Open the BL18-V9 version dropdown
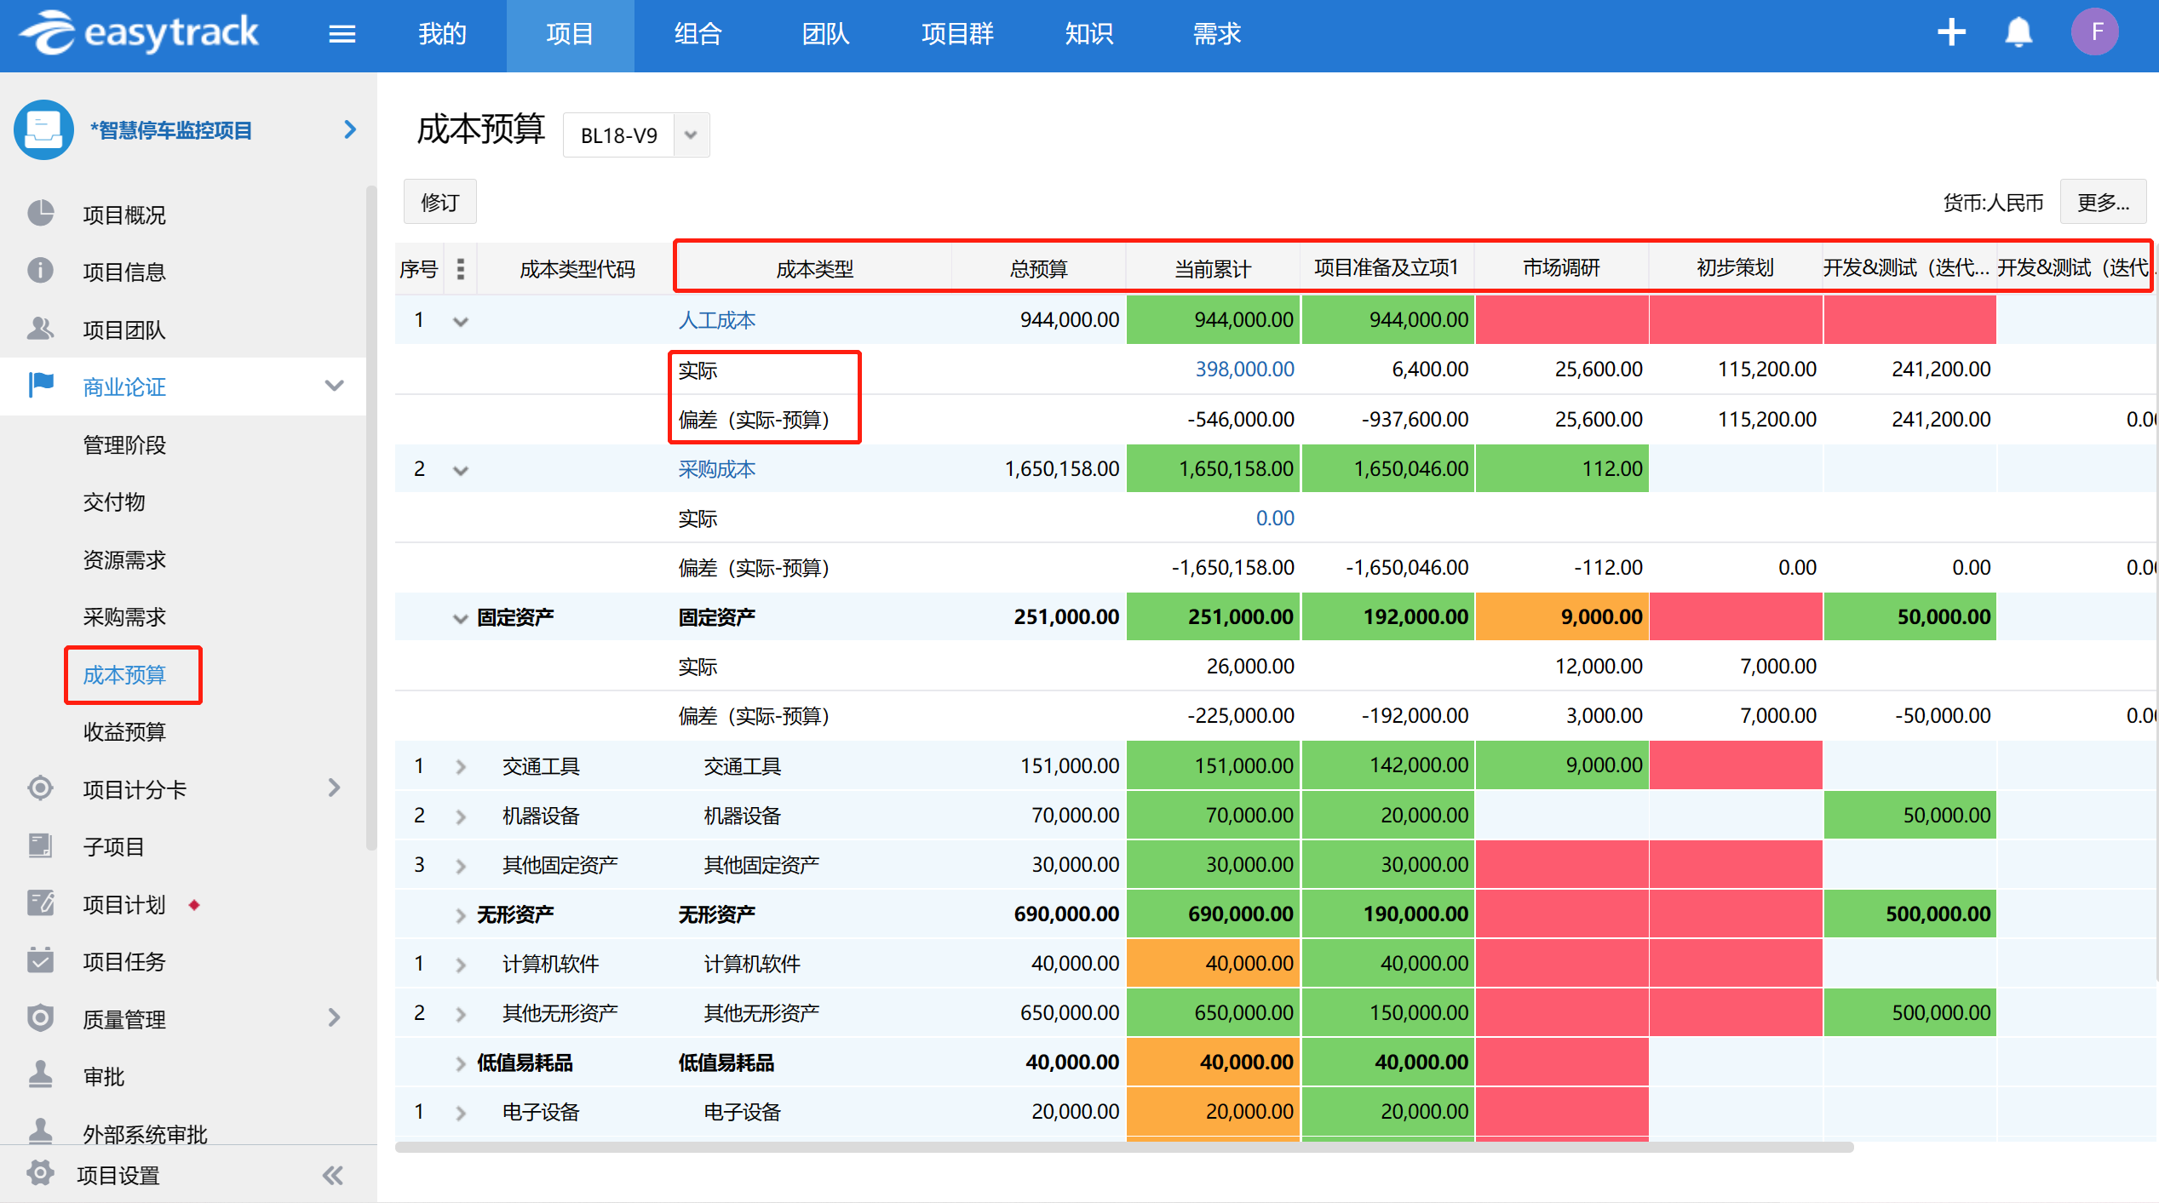 (x=691, y=135)
